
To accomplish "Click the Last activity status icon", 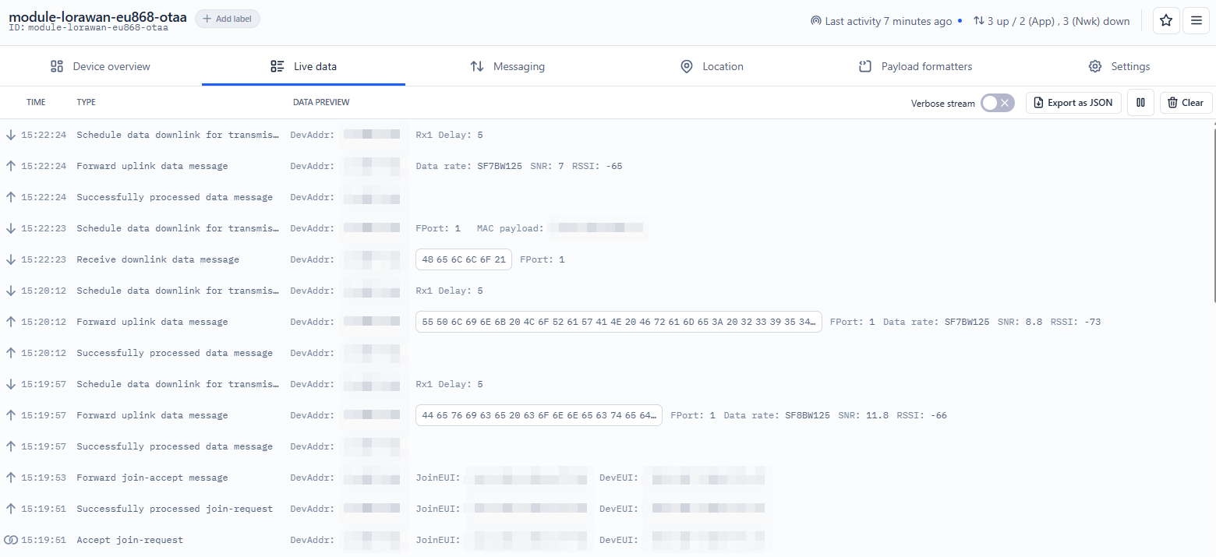I will click(816, 22).
